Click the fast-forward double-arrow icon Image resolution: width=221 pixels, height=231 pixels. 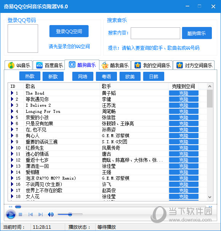click(210, 207)
